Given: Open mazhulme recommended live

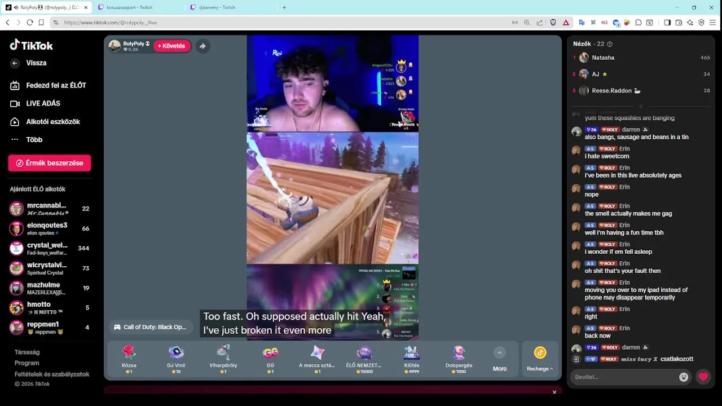Looking at the screenshot, I should tap(50, 288).
